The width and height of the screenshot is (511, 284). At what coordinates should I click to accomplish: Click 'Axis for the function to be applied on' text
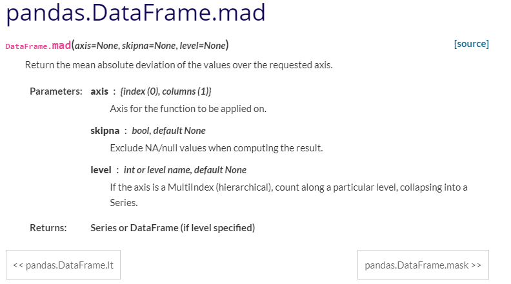tap(188, 108)
